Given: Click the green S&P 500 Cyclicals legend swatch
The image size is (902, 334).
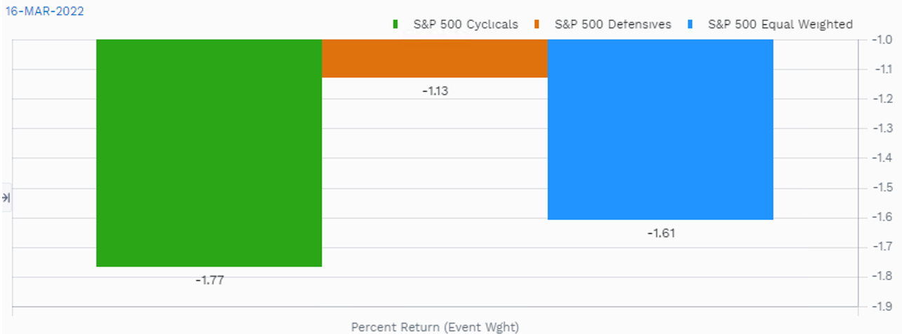Looking at the screenshot, I should tap(396, 25).
